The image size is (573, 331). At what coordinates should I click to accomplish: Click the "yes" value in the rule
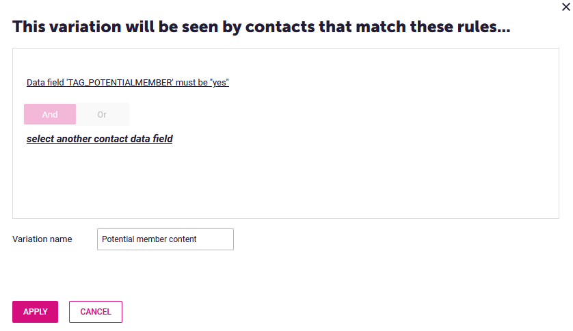pyautogui.click(x=220, y=82)
